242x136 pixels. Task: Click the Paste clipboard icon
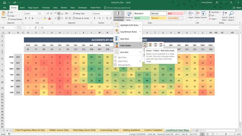tap(3, 14)
